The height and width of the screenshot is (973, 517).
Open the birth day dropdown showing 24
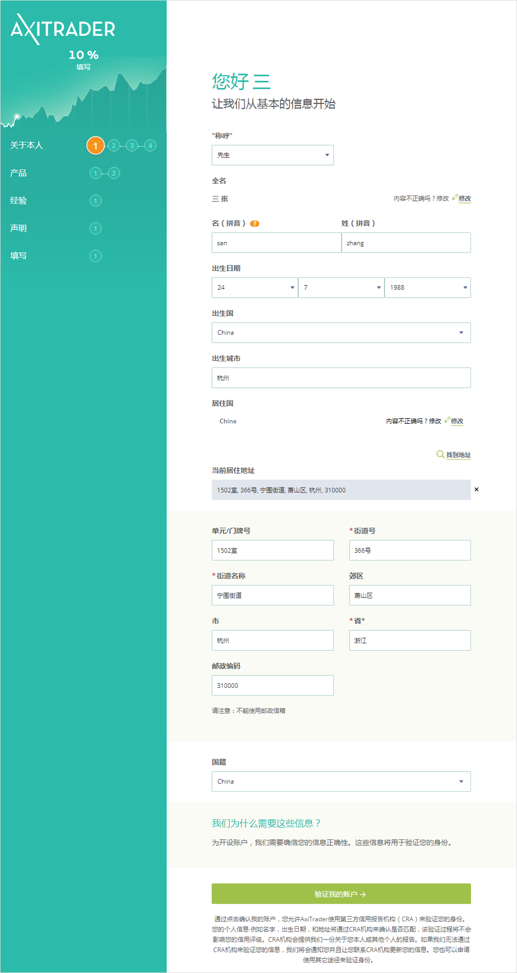pyautogui.click(x=254, y=288)
